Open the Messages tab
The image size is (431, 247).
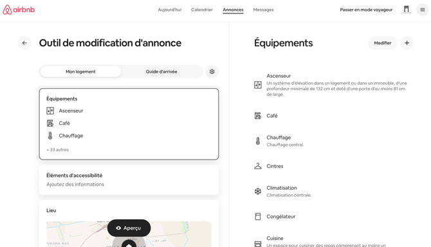coord(263,10)
